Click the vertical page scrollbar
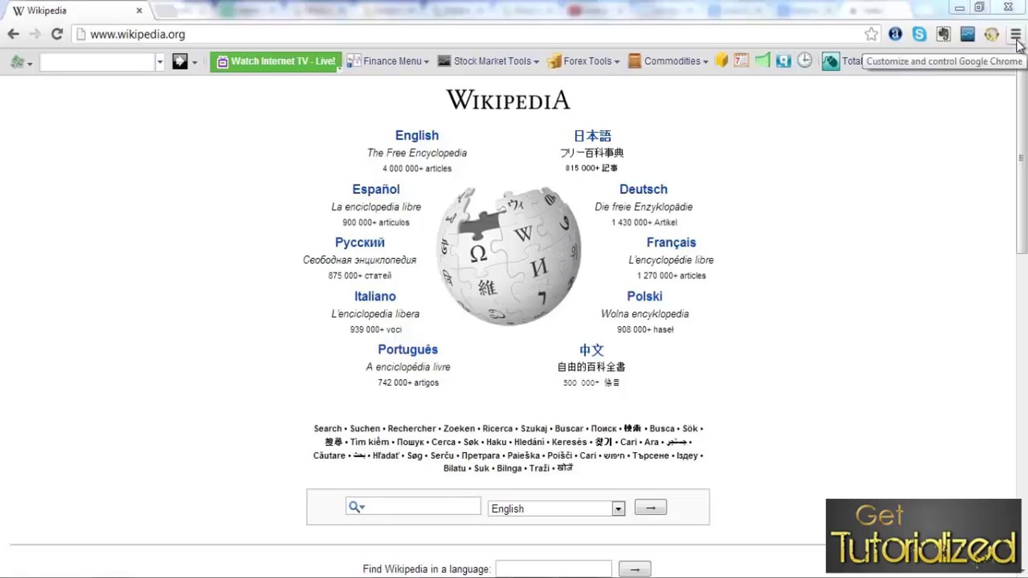Screen dimensions: 1028x578 1021,161
